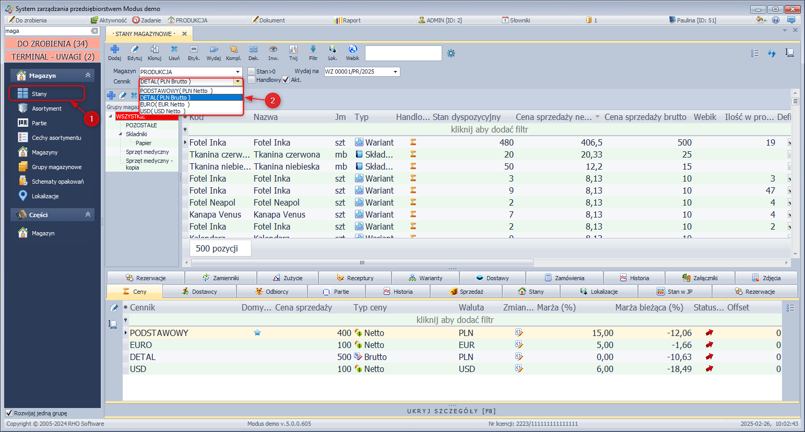Toggle the Handlowy checkbox
The image size is (805, 432).
coord(252,80)
